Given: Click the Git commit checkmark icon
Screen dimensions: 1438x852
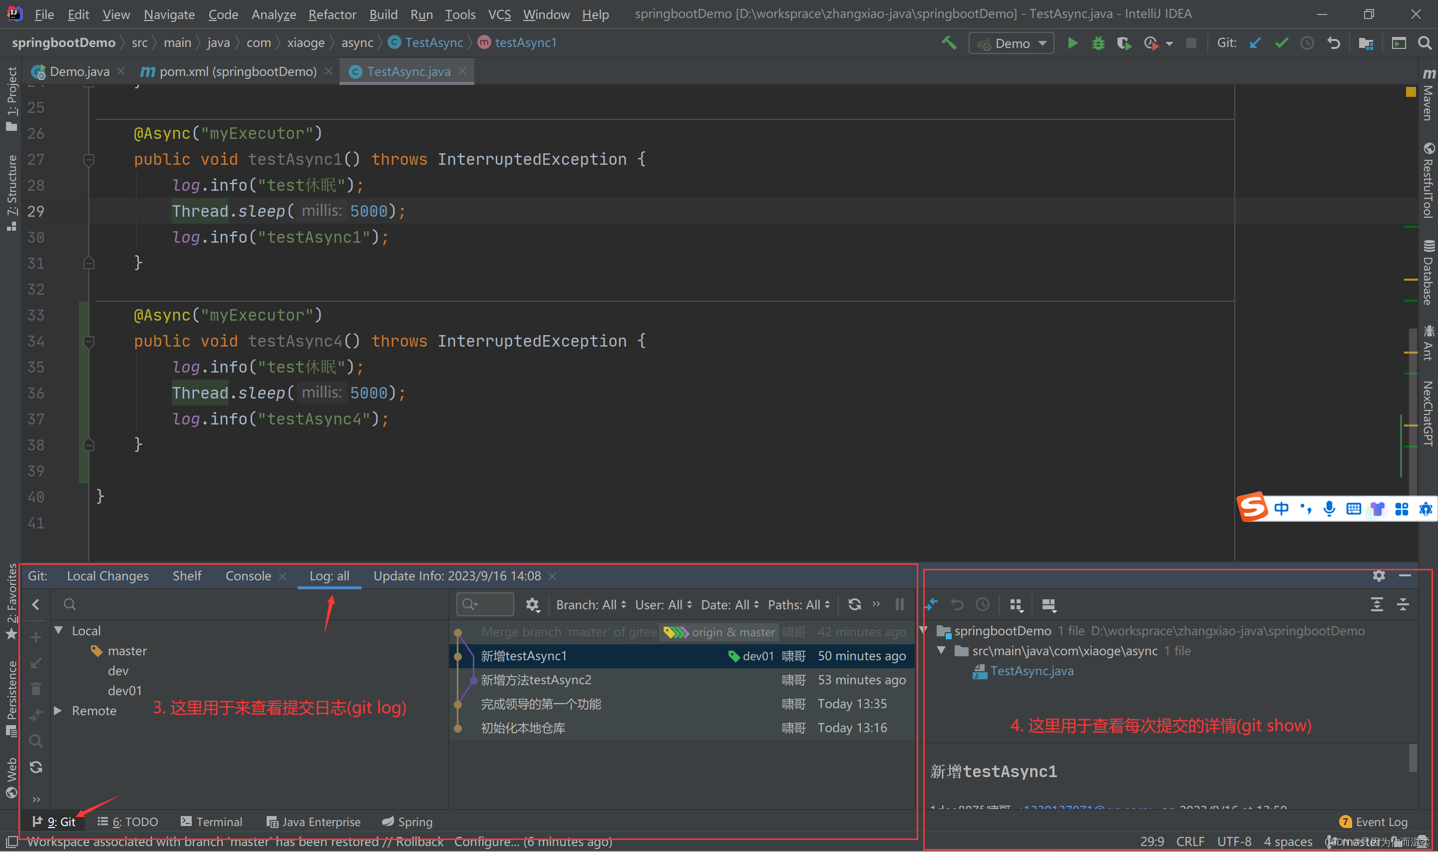Looking at the screenshot, I should (1281, 43).
